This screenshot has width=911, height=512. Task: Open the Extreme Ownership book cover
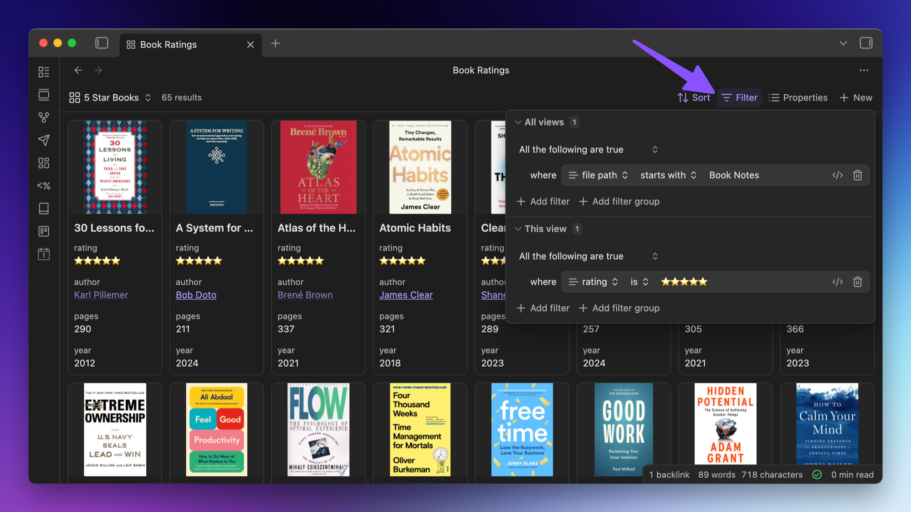click(x=115, y=430)
